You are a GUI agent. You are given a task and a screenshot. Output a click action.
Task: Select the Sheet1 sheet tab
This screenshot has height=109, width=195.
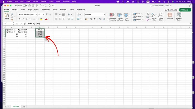(16, 107)
